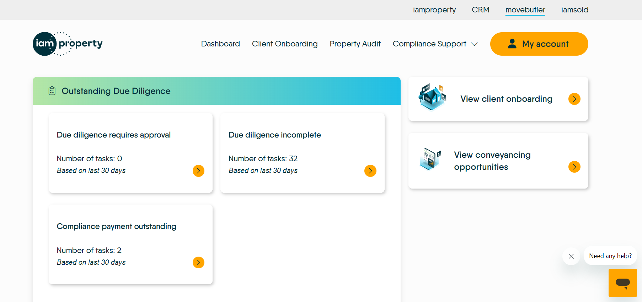This screenshot has height=302, width=642.
Task: Open arrow on Due diligence requires approval card
Action: click(x=198, y=171)
